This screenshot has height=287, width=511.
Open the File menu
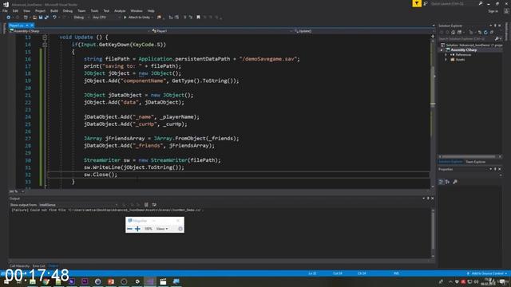click(x=5, y=10)
